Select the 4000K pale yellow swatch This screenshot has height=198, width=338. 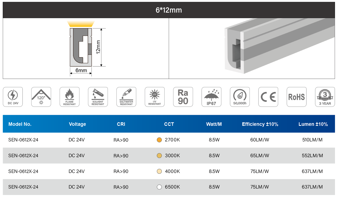point(159,171)
